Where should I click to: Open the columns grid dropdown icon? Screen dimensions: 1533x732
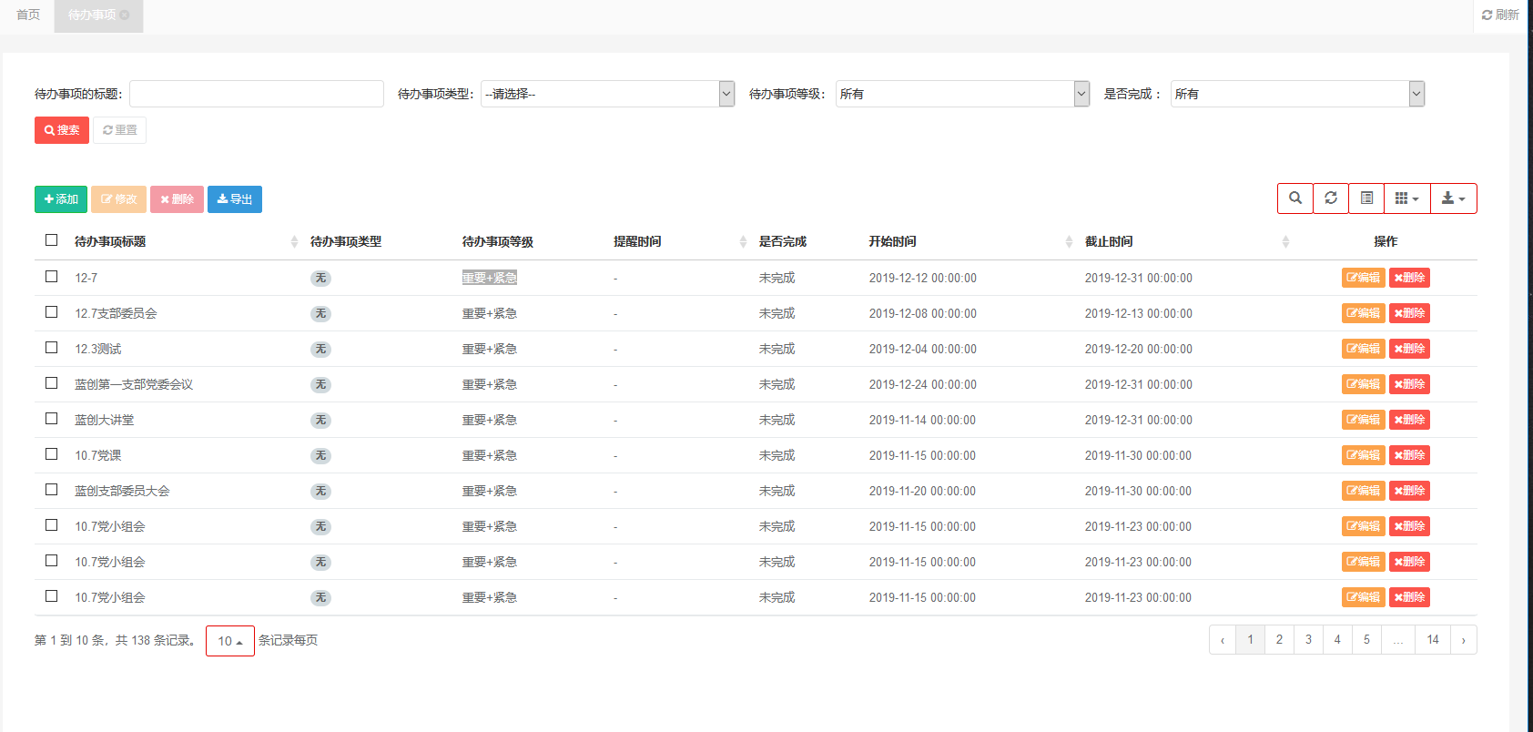click(x=1407, y=198)
